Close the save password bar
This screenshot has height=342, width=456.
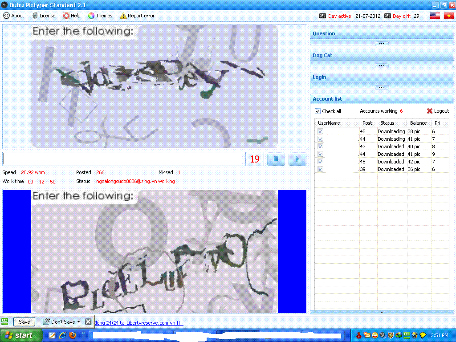tap(88, 322)
